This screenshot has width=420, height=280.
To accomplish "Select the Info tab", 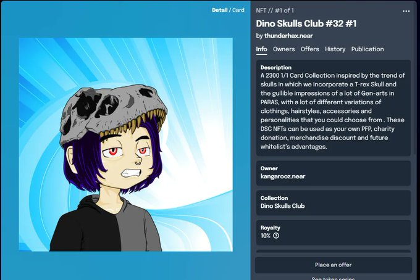I will point(261,49).
